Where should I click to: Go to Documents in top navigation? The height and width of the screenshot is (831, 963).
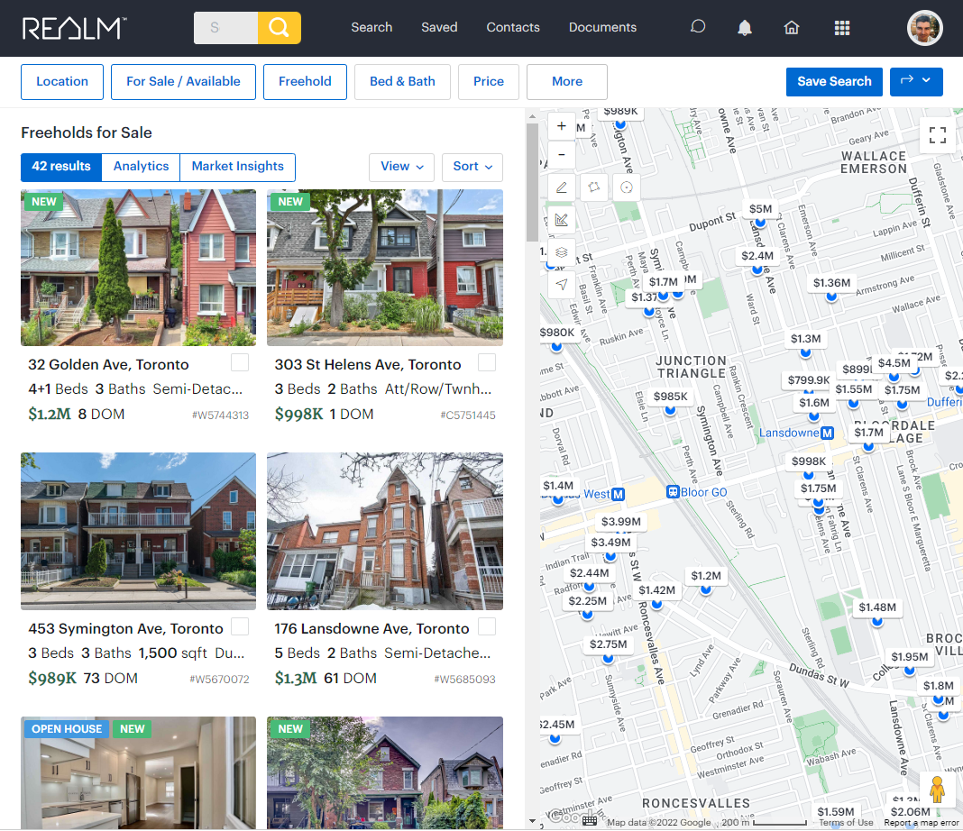602,27
